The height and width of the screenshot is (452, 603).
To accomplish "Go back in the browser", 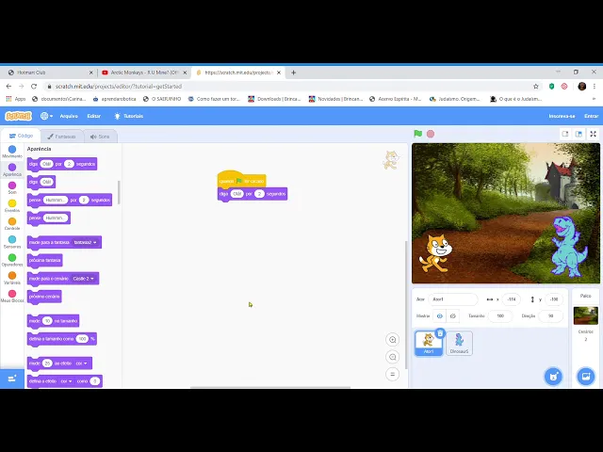I will pyautogui.click(x=8, y=87).
